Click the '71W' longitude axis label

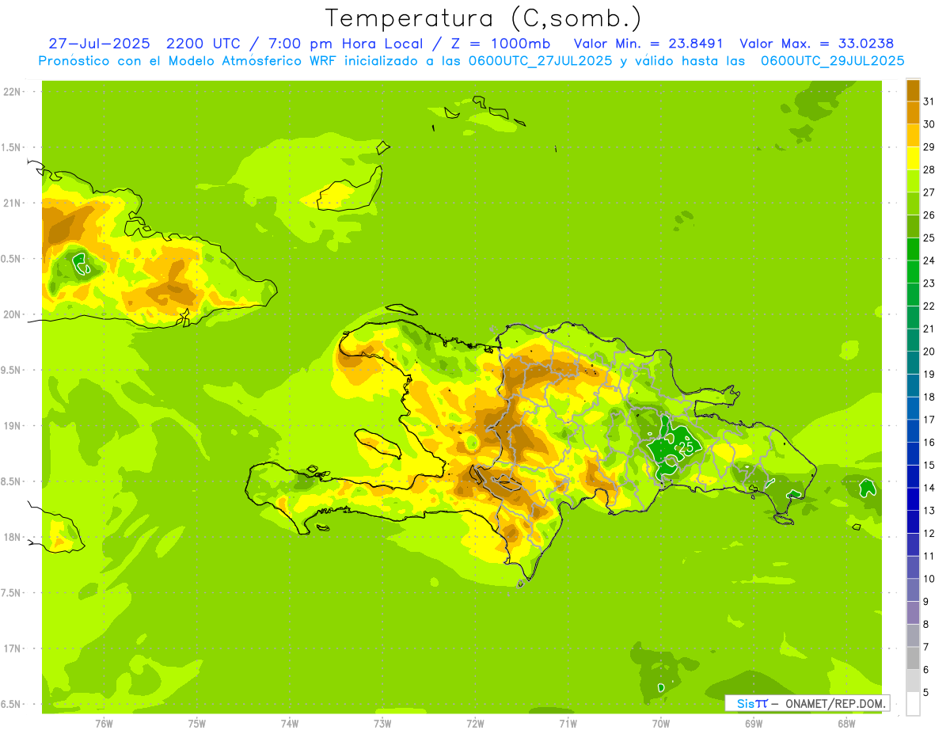pyautogui.click(x=568, y=724)
